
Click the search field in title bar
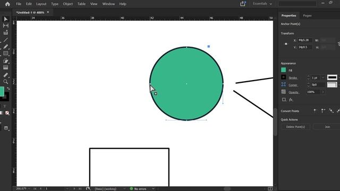[297, 4]
